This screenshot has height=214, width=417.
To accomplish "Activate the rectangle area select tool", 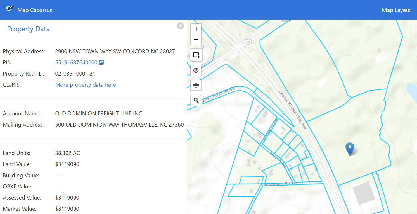I will pos(196,55).
